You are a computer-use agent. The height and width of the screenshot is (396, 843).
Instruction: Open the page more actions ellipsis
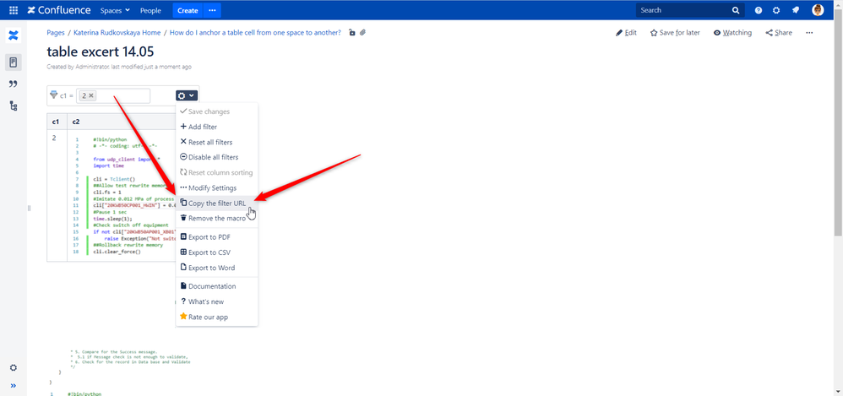coord(809,33)
